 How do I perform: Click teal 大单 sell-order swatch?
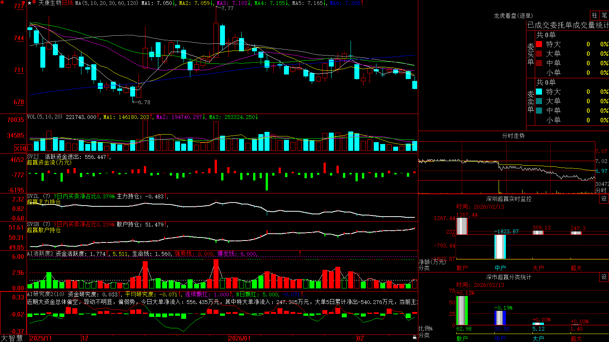pos(539,101)
